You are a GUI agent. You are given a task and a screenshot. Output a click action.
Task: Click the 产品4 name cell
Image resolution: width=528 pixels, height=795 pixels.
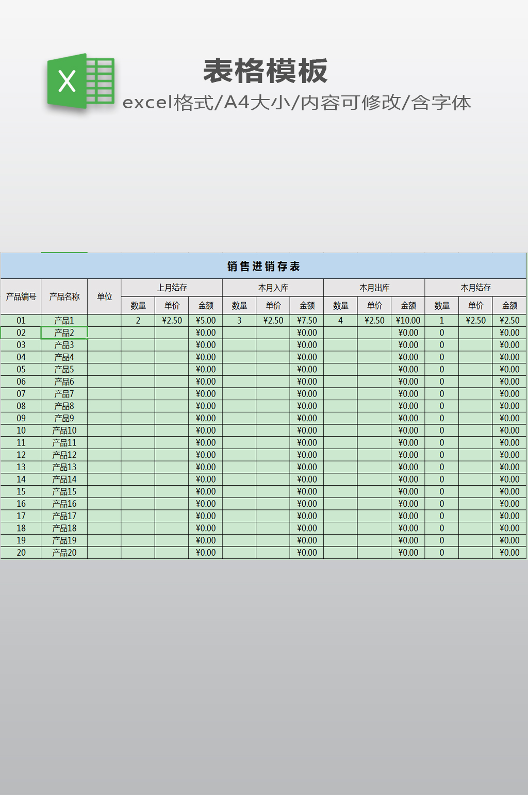point(64,357)
